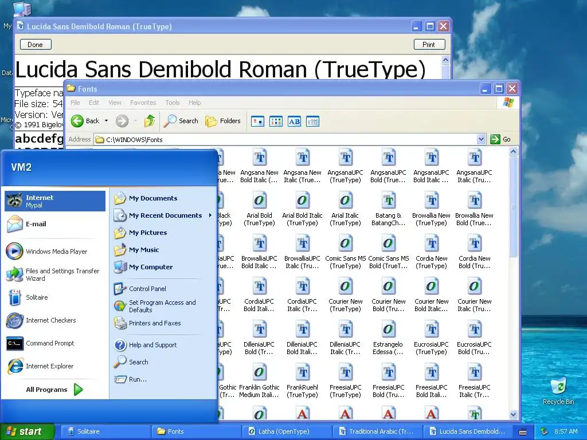Click Print in Lucida Sans window
Image resolution: width=587 pixels, height=440 pixels.
pyautogui.click(x=429, y=45)
